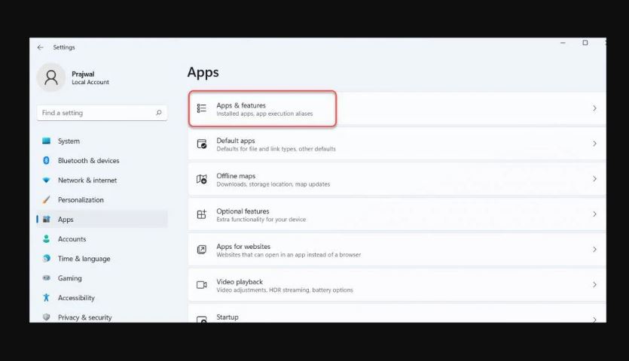Select Personalization in sidebar
Image resolution: width=629 pixels, height=361 pixels.
pyautogui.click(x=102, y=199)
